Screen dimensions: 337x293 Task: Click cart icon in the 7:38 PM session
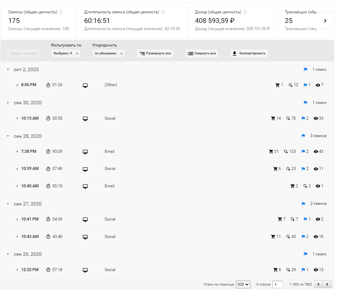tap(271, 151)
